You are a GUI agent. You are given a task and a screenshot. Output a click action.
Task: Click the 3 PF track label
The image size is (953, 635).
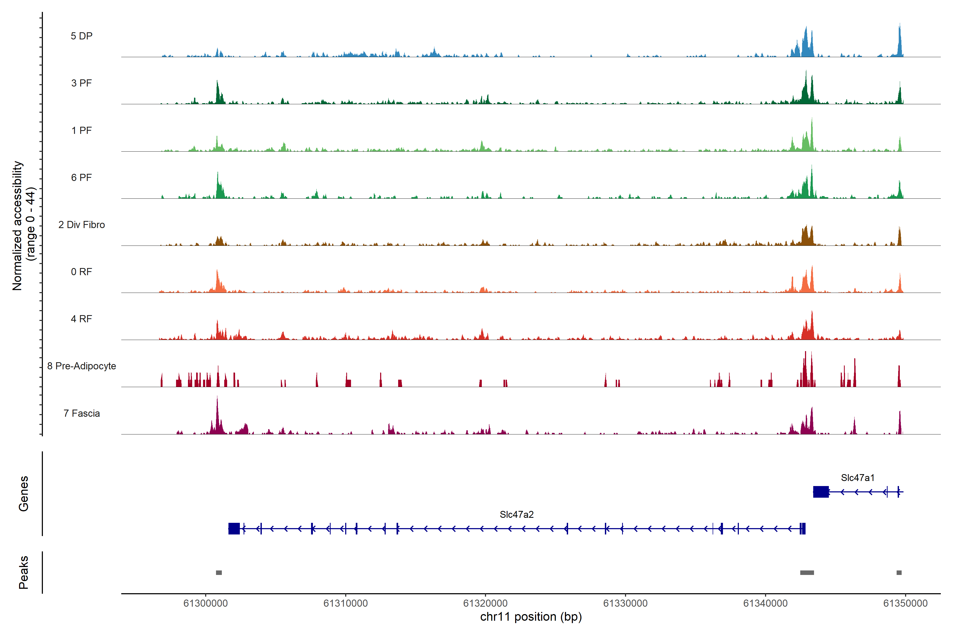[82, 83]
